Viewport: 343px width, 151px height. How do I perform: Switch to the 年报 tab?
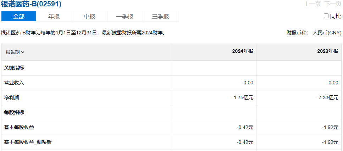pyautogui.click(x=54, y=16)
